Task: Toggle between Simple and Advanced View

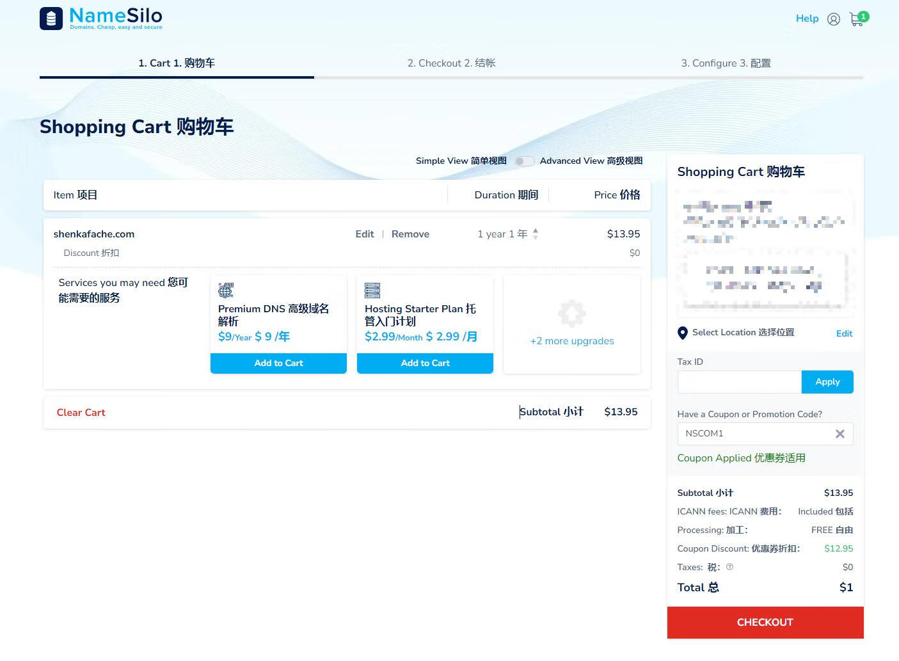Action: 523,161
